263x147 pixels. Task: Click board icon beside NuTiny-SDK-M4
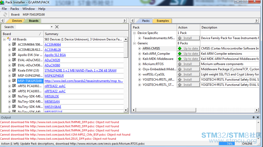14,107
